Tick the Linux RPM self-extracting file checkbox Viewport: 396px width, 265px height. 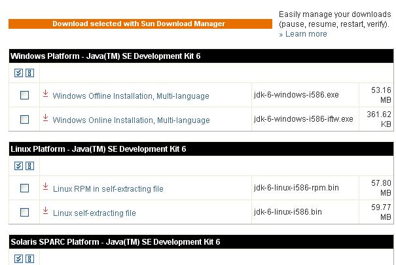25,188
